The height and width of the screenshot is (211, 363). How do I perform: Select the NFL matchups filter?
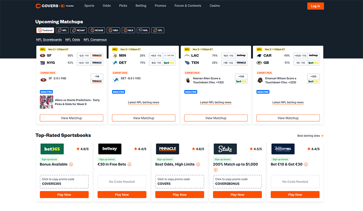click(62, 30)
